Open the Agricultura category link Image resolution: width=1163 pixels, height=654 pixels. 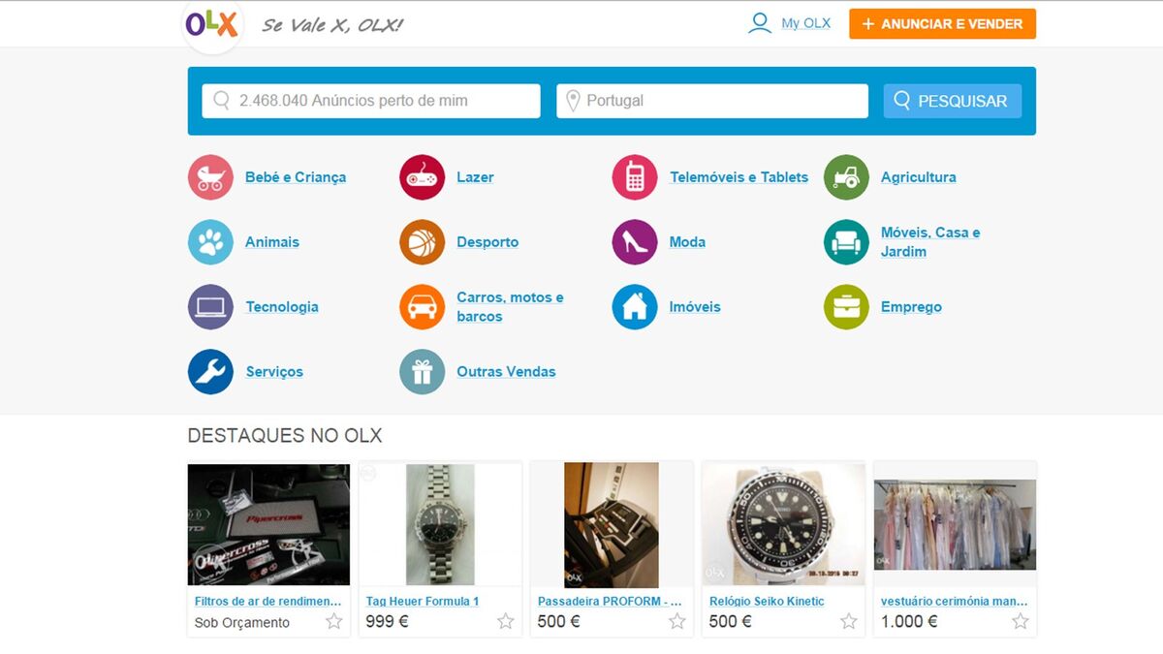919,177
